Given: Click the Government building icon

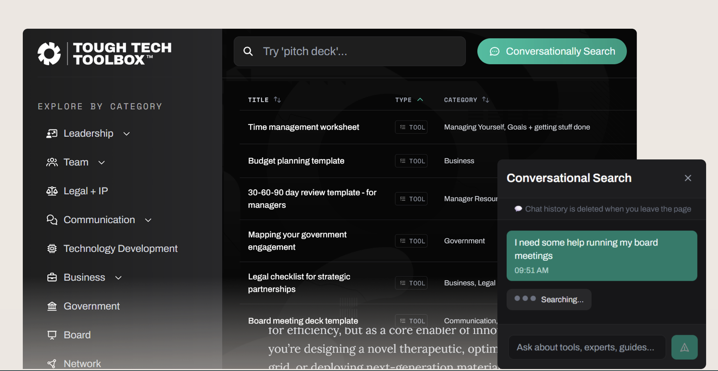Looking at the screenshot, I should (x=52, y=306).
